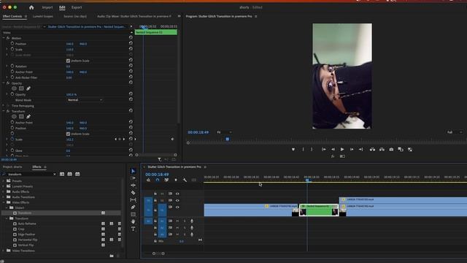Switch to the Project: shorts tab
The width and height of the screenshot is (467, 263).
pos(12,167)
